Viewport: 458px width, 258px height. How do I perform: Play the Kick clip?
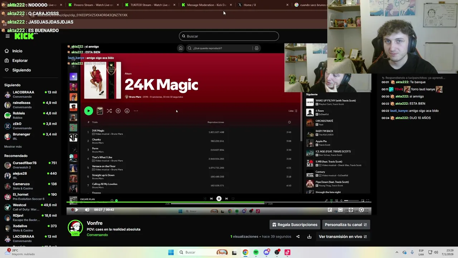(x=76, y=210)
